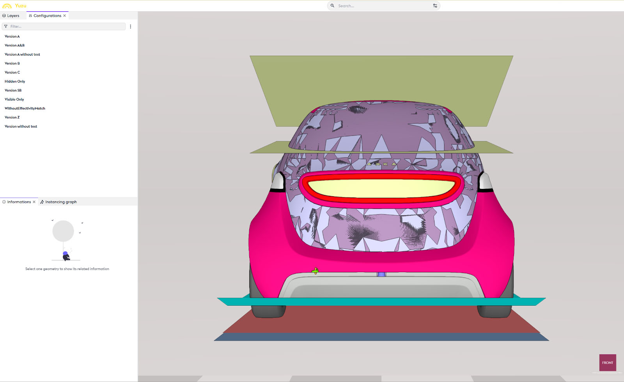Open the Instancing graph tab
624x382 pixels.
click(58, 202)
